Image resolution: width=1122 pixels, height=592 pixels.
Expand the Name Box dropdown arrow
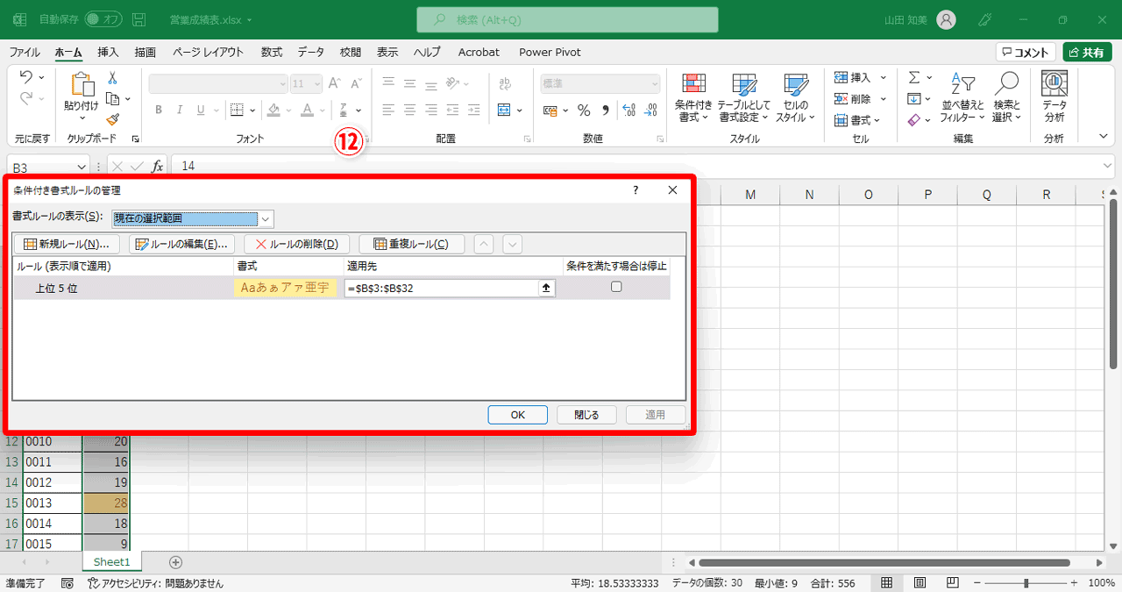tap(82, 167)
